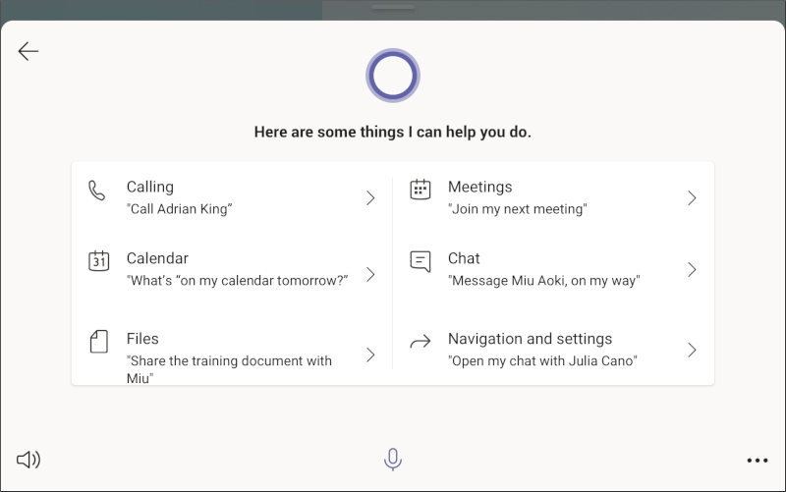Click the 31 calendar icon

pos(99,261)
